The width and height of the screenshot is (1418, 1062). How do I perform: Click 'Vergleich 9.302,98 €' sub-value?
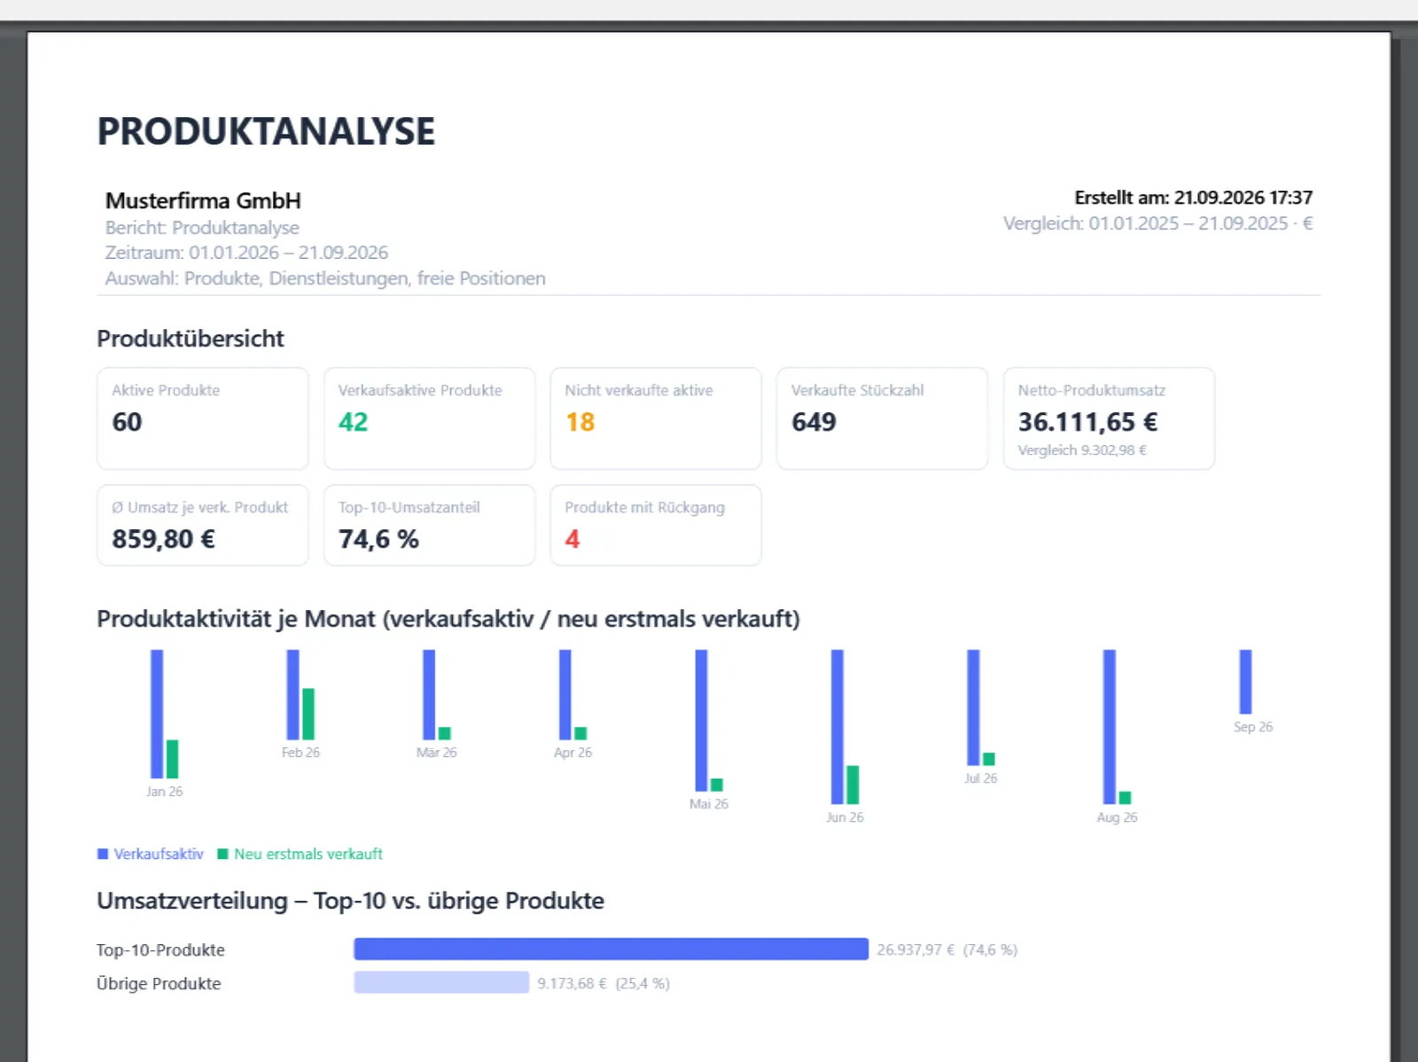[1082, 450]
